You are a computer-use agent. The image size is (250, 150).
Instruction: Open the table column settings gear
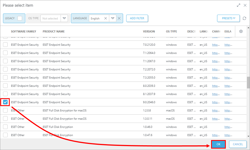point(241,31)
